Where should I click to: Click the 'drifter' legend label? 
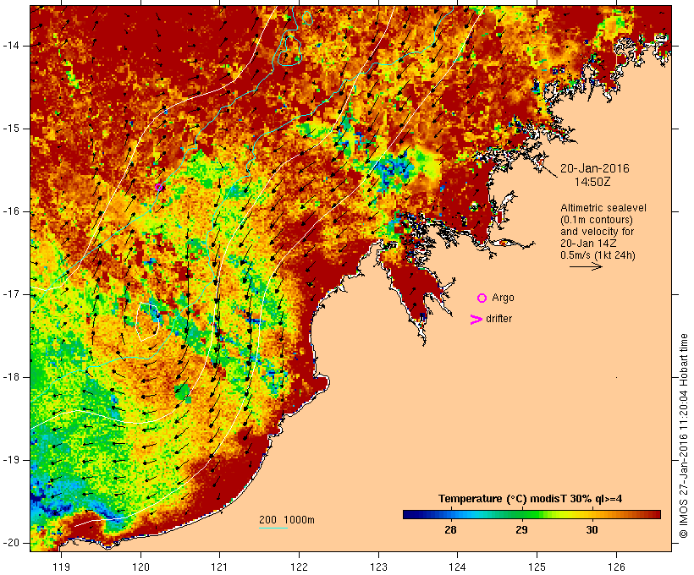pyautogui.click(x=498, y=319)
